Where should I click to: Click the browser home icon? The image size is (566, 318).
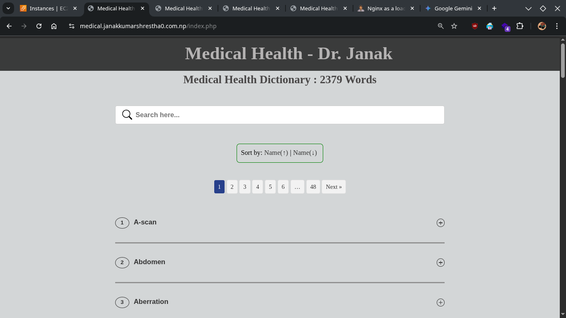pyautogui.click(x=54, y=26)
